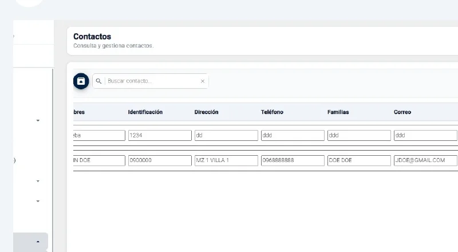This screenshot has height=252, width=458.
Task: Click the dark blue archive icon button
Action: (x=81, y=81)
